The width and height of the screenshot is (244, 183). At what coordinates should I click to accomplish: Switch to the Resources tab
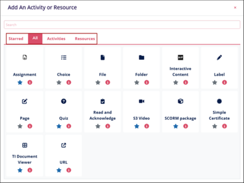point(85,39)
